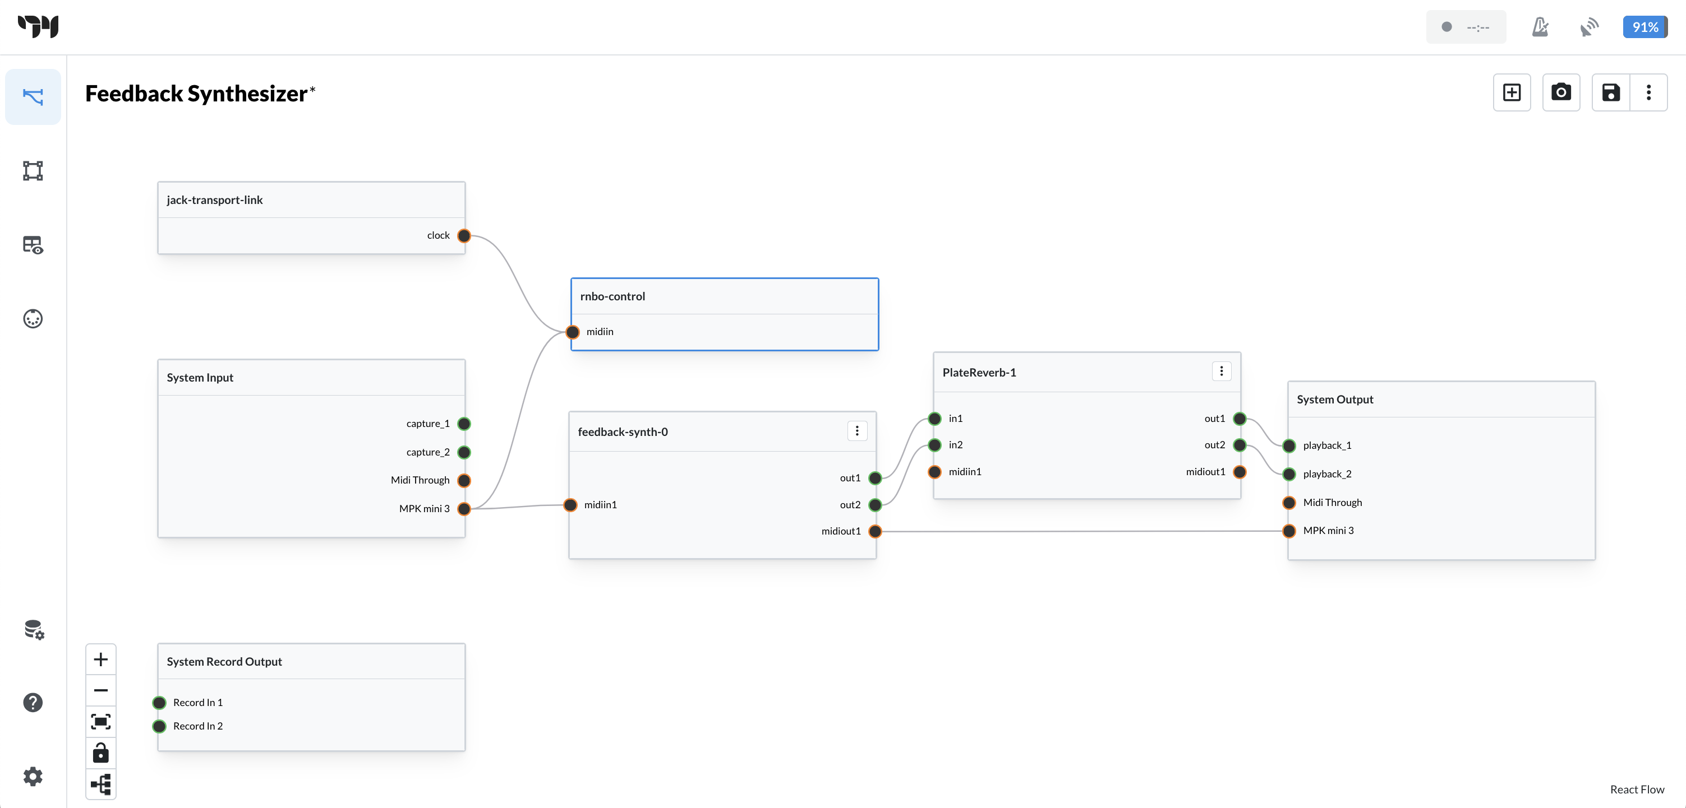This screenshot has width=1686, height=808.
Task: Zoom in the canvas with plus button
Action: tap(101, 659)
